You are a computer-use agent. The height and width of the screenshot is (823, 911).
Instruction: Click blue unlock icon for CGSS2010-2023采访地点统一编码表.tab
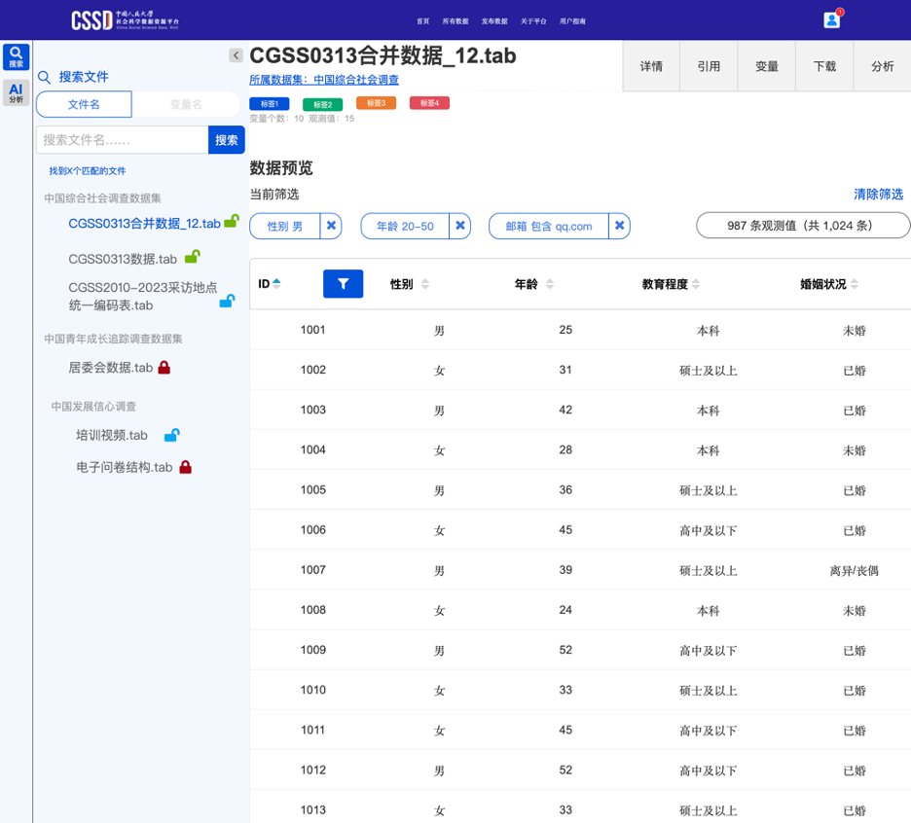[227, 301]
